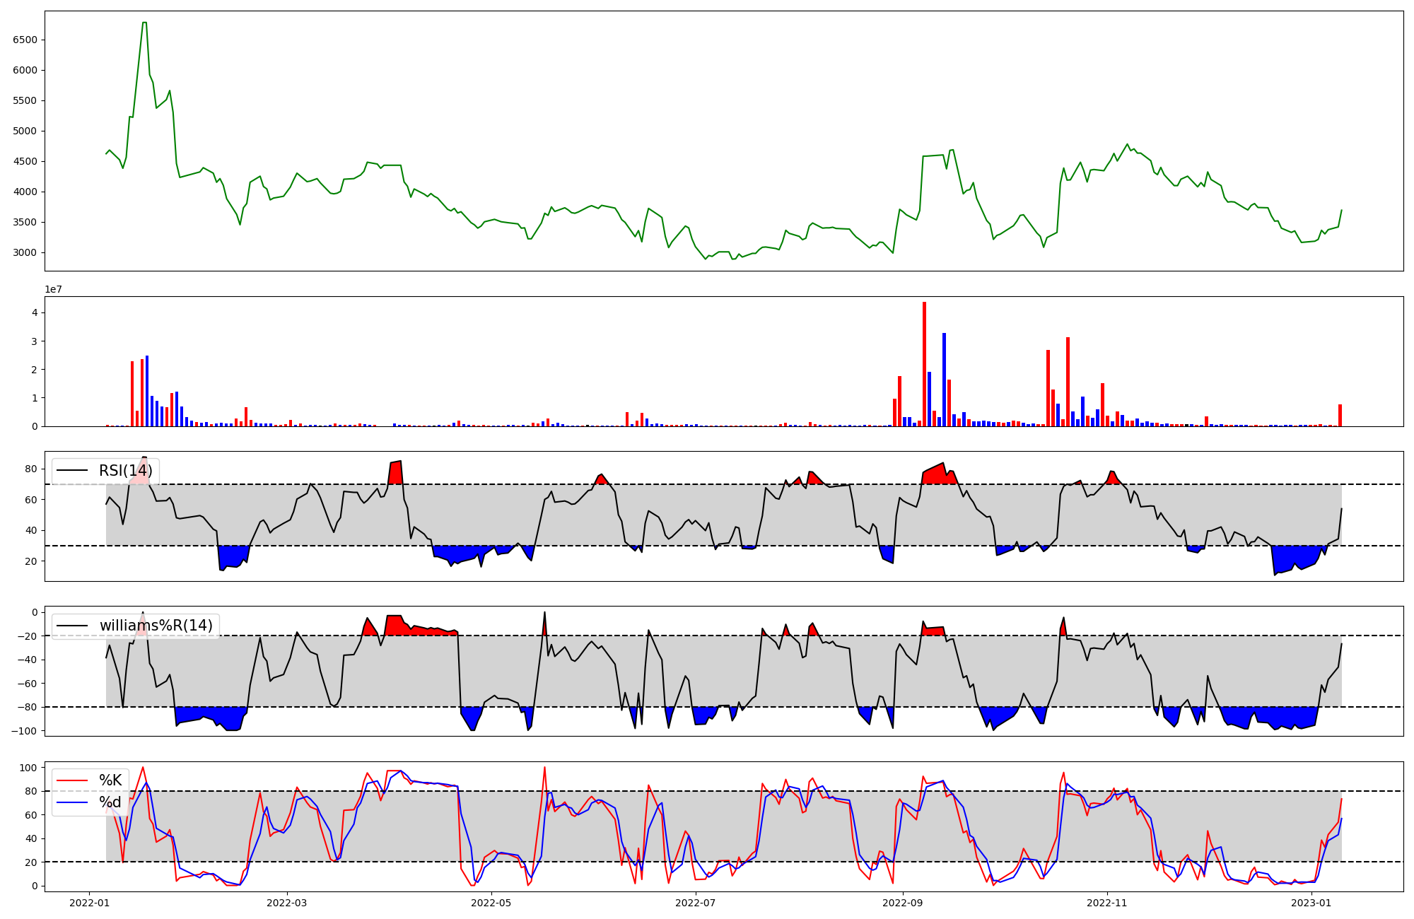Click the 2022-01 x-axis date label

pyautogui.click(x=89, y=903)
